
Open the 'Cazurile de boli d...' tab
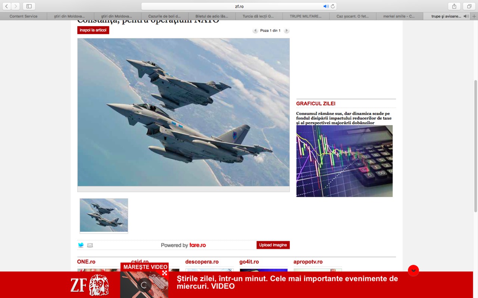(164, 16)
